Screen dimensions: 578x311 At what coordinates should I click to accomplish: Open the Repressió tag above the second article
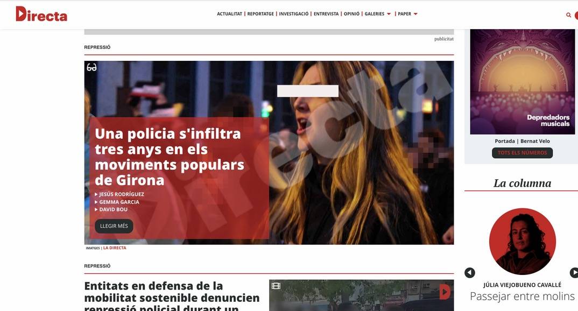click(97, 266)
